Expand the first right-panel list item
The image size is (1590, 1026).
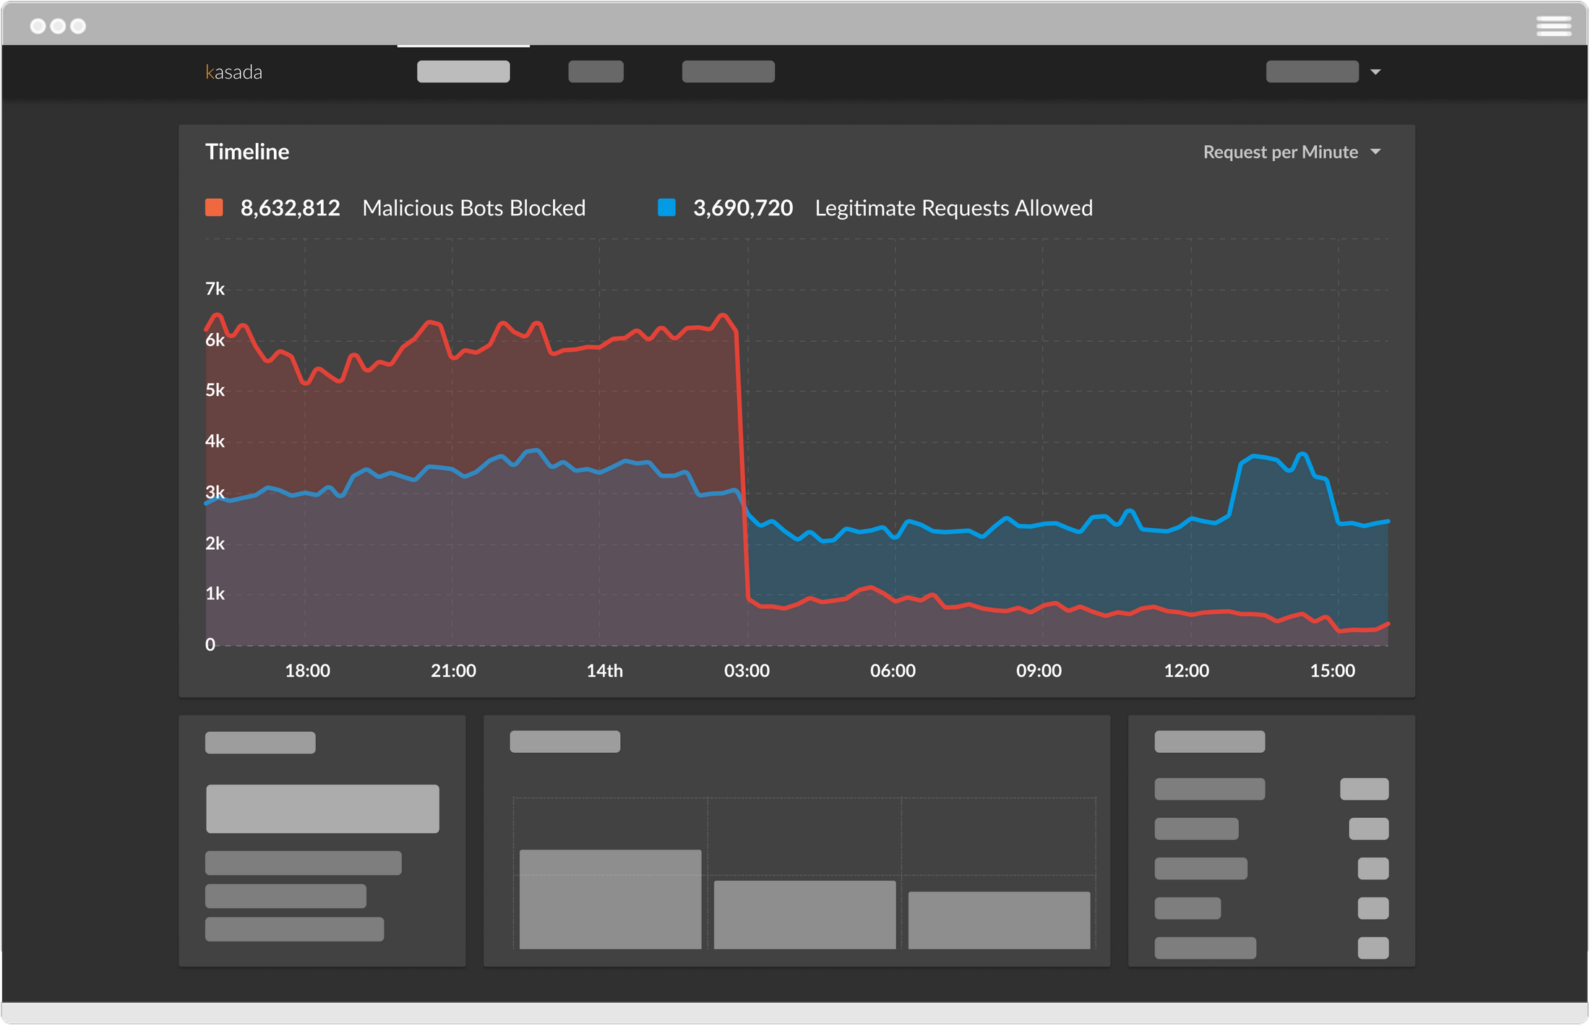tap(1210, 789)
